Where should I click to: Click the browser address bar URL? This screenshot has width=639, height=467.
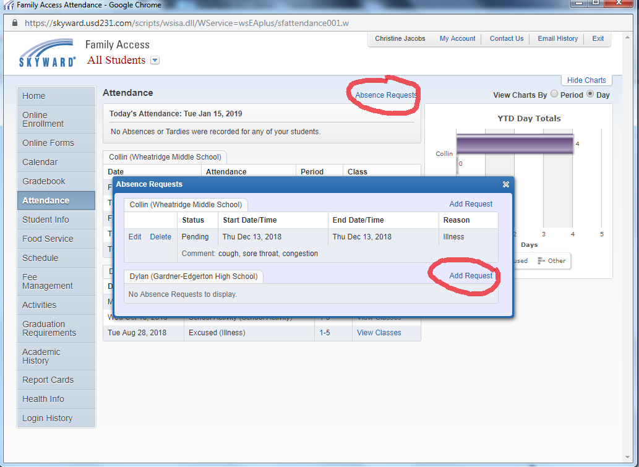click(x=187, y=24)
